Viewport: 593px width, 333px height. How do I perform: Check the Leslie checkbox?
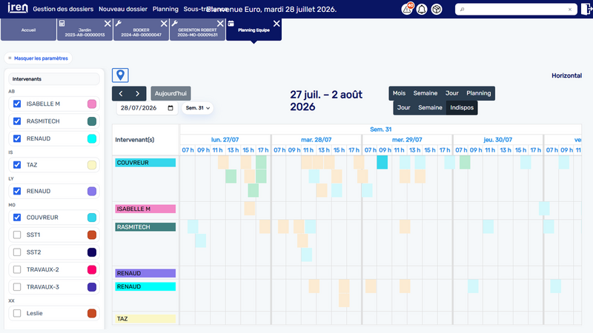point(17,313)
